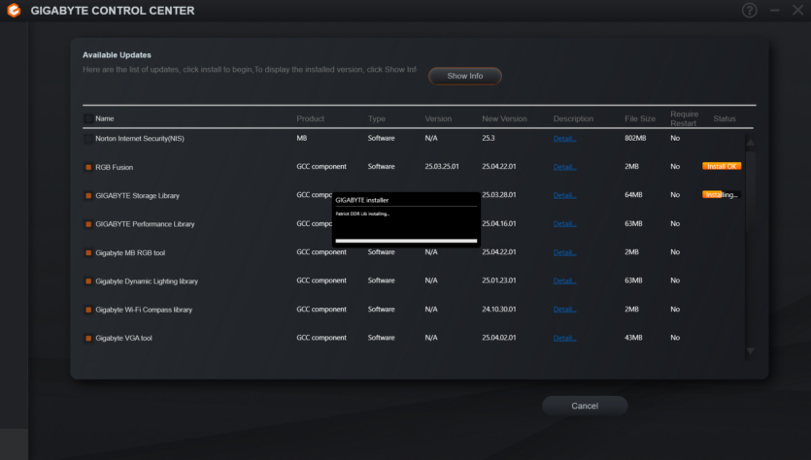Viewport: 811px width, 460px height.
Task: Select the Gigabyte Wi-Fi Compass library name
Action: [144, 310]
